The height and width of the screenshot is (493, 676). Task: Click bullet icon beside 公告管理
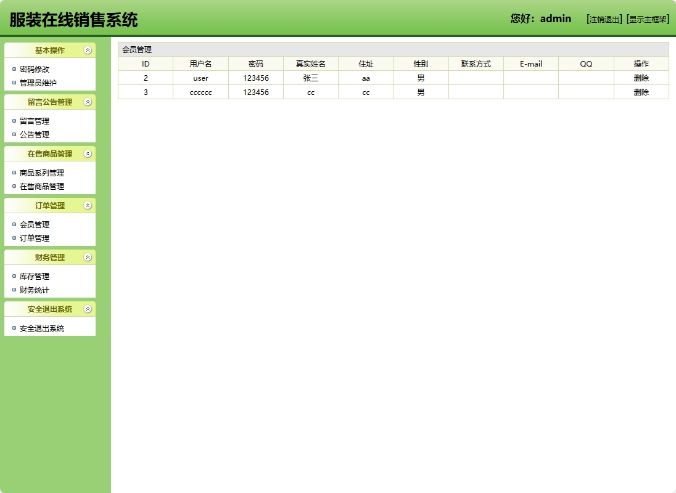pos(14,134)
